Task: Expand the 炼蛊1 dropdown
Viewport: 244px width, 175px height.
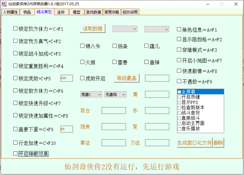Action: coord(91,94)
